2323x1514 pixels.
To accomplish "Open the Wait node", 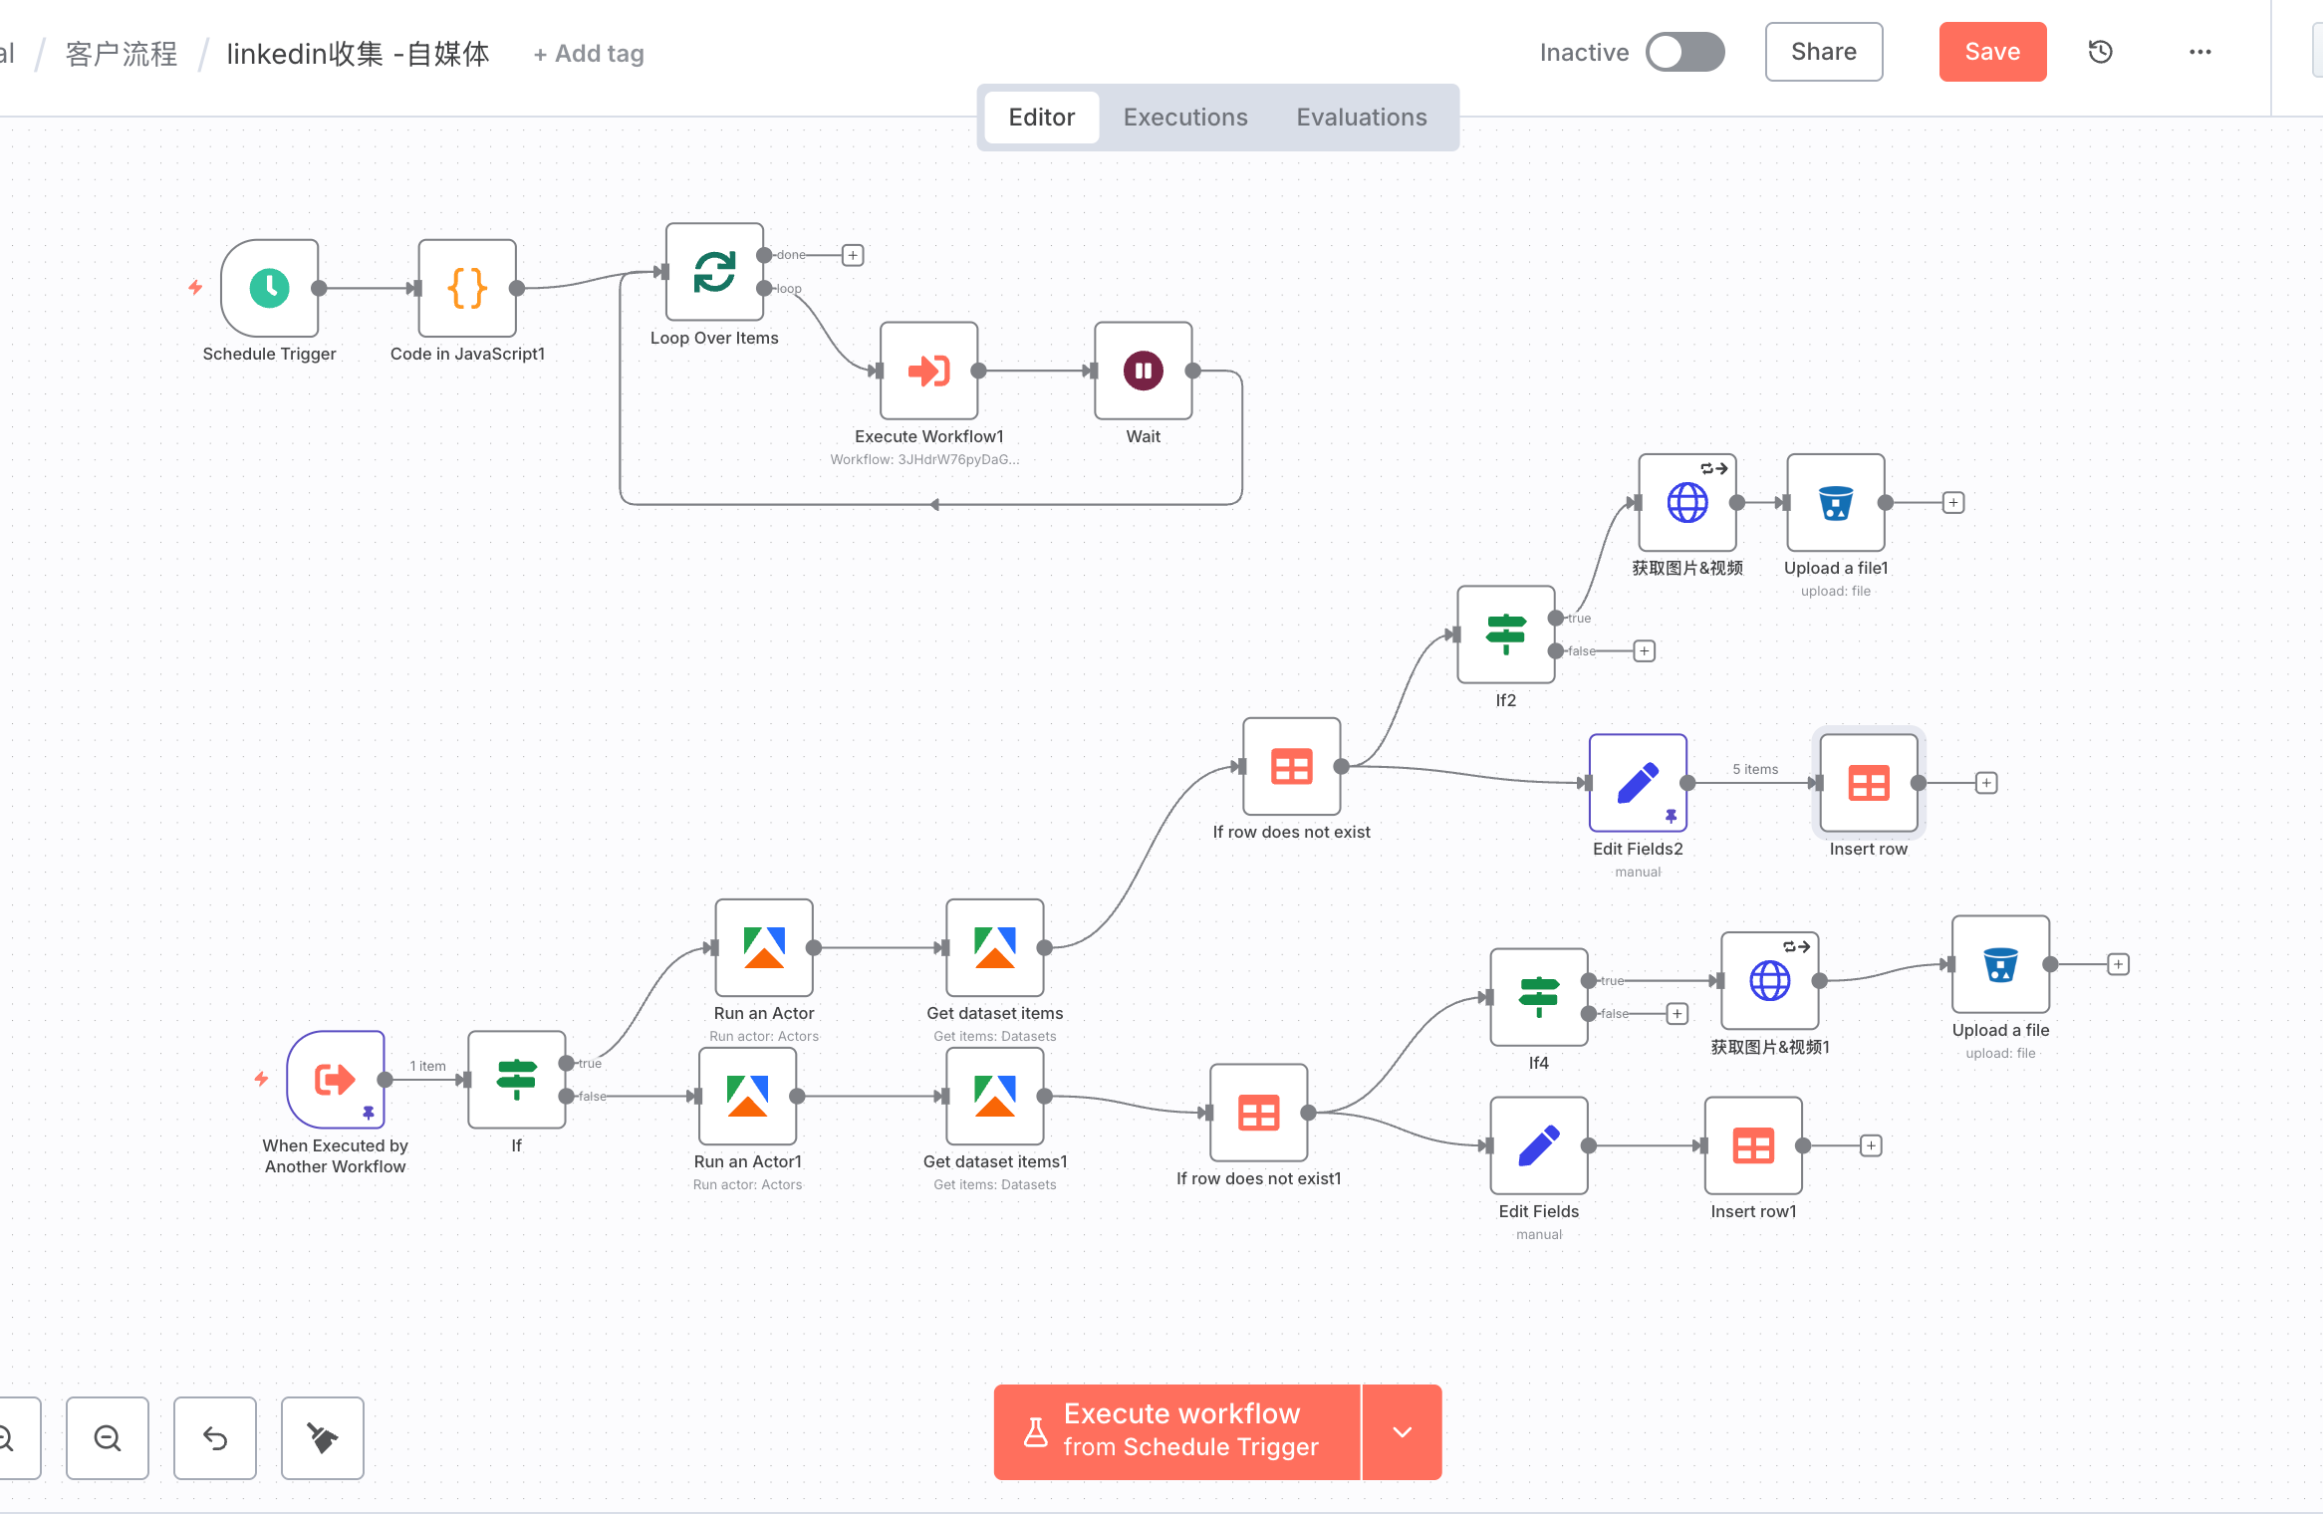I will (1143, 371).
